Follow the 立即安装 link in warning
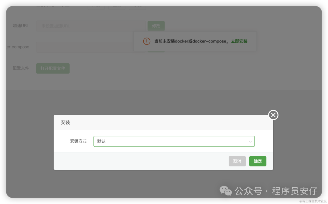 (x=239, y=41)
